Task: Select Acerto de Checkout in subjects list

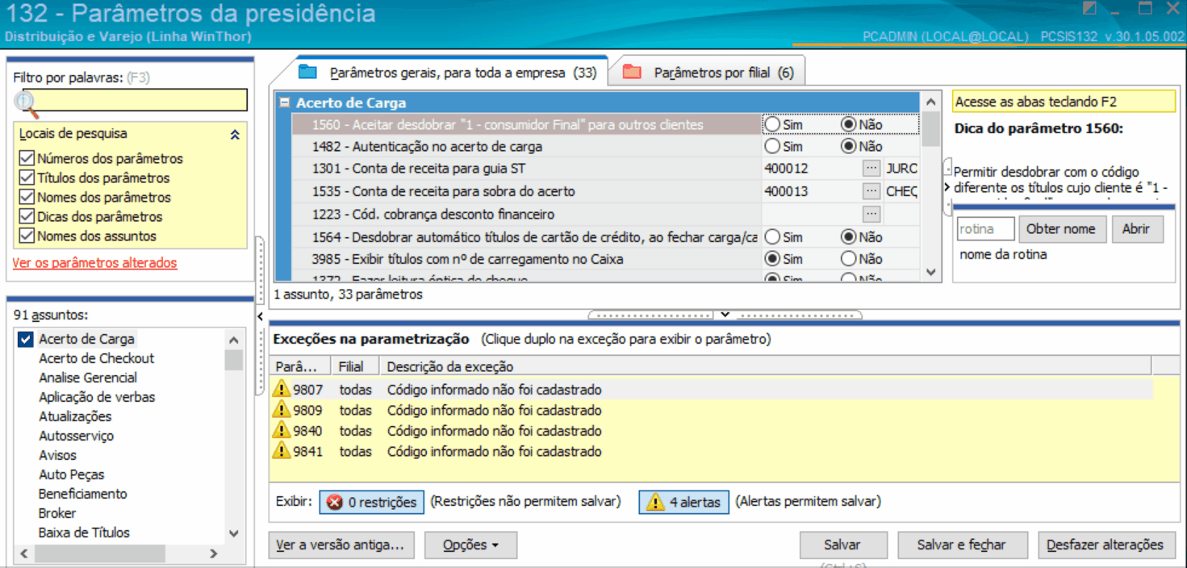Action: [97, 358]
